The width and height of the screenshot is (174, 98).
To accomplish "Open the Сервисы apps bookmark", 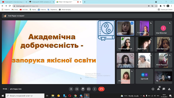I will click(x=6, y=10).
